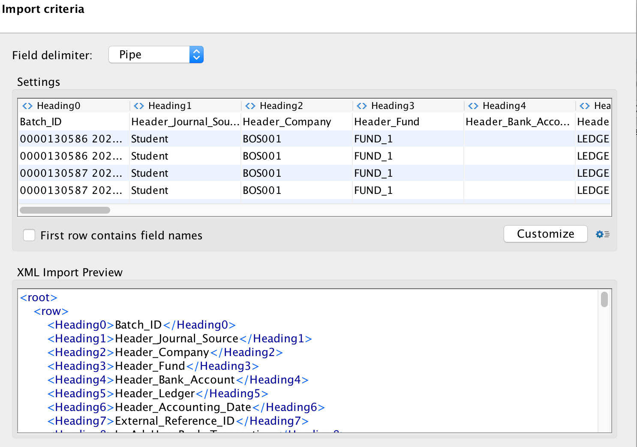Open the Field delimiter Pipe dropdown
The width and height of the screenshot is (637, 447).
[156, 54]
